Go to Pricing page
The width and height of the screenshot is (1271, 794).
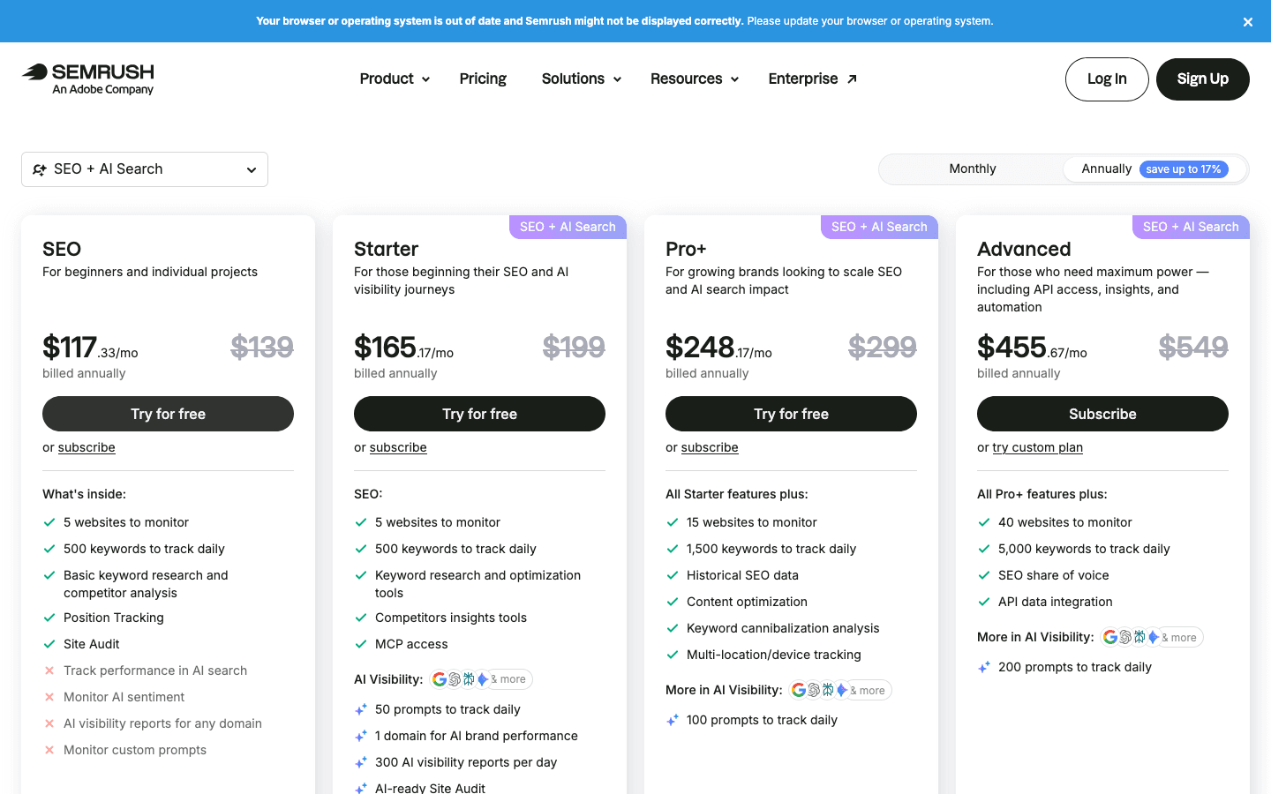point(483,79)
